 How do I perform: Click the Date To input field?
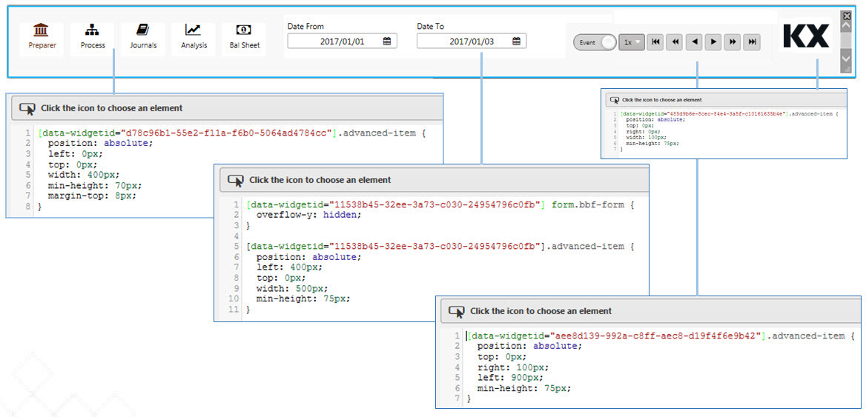tap(466, 41)
